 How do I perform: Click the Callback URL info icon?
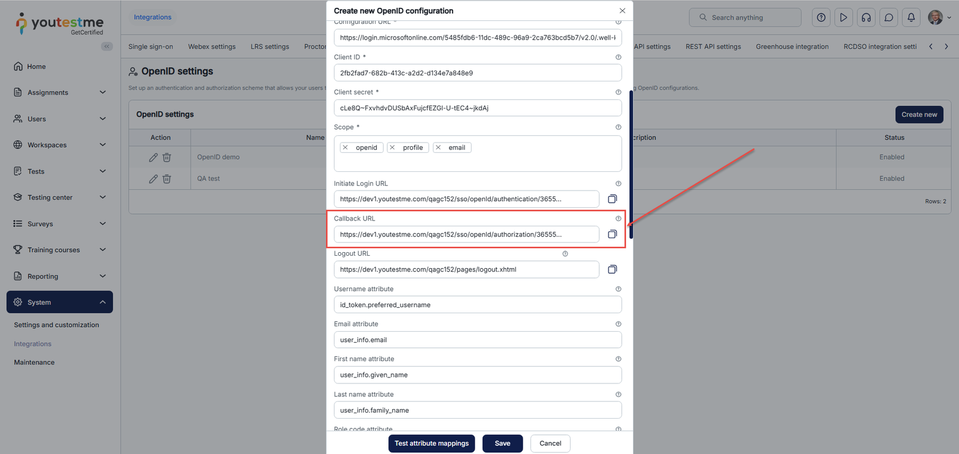[619, 219]
